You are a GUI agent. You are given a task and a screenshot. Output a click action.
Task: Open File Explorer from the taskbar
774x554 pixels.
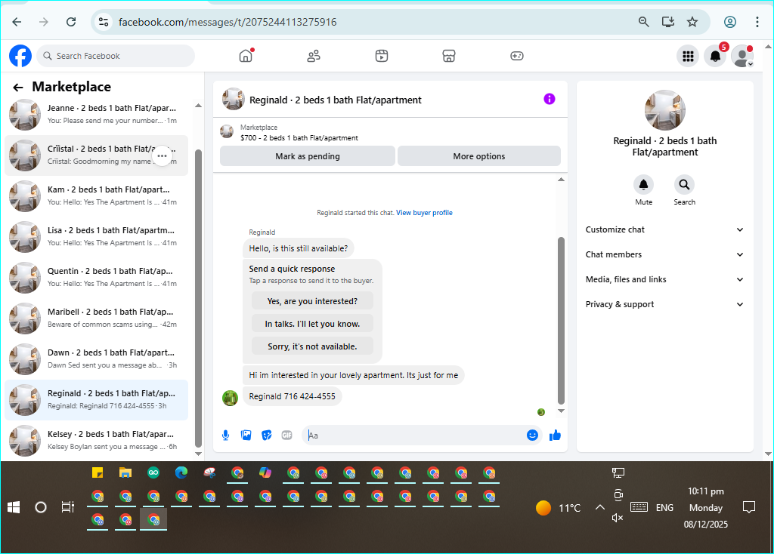(x=125, y=472)
